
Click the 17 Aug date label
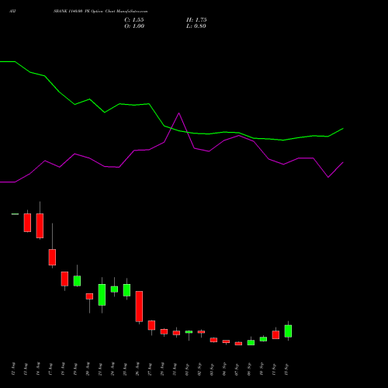click(50, 369)
